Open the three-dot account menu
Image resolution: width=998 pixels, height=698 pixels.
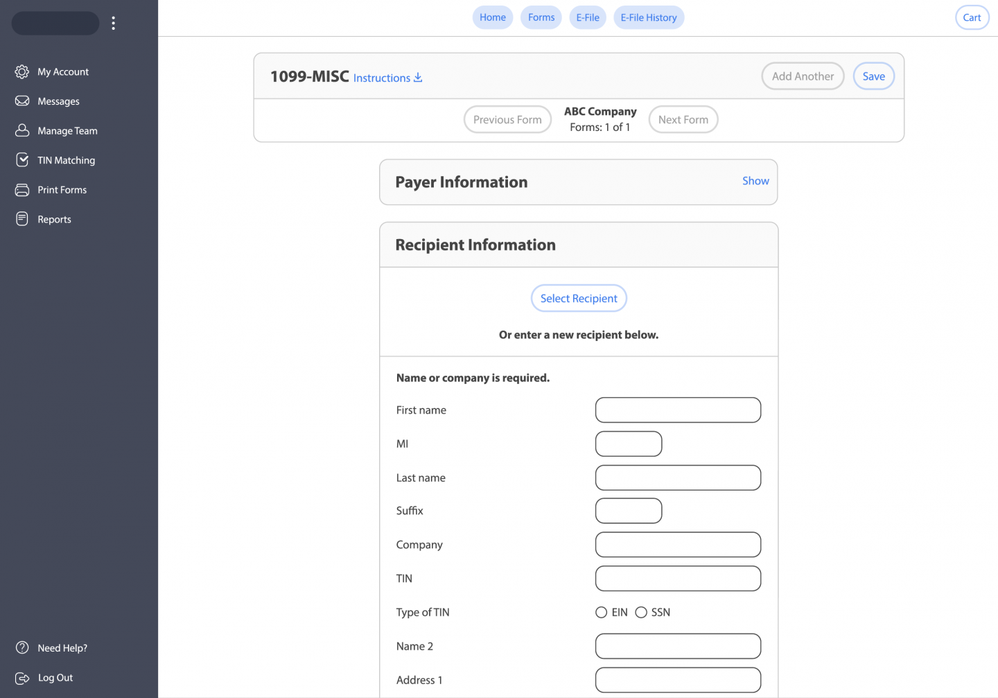coord(114,24)
